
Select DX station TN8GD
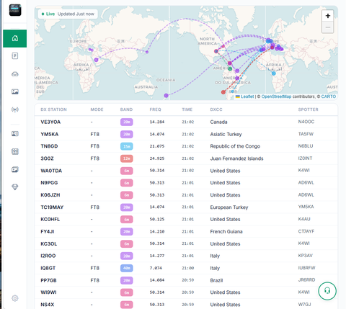point(49,146)
